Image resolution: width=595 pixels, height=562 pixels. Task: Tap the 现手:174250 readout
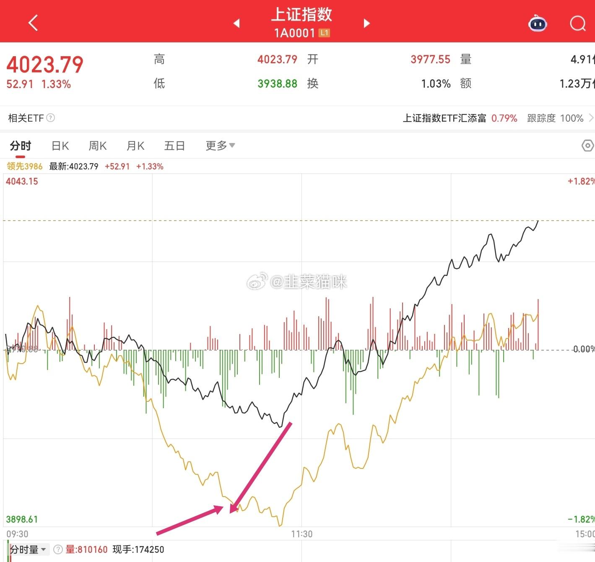click(138, 549)
